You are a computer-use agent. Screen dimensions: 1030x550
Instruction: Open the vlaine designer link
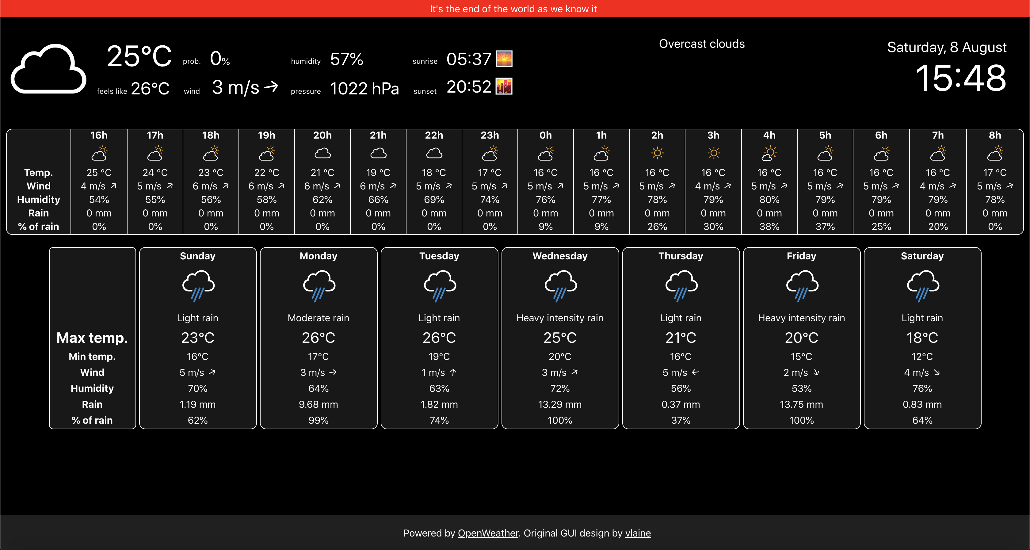click(x=638, y=533)
